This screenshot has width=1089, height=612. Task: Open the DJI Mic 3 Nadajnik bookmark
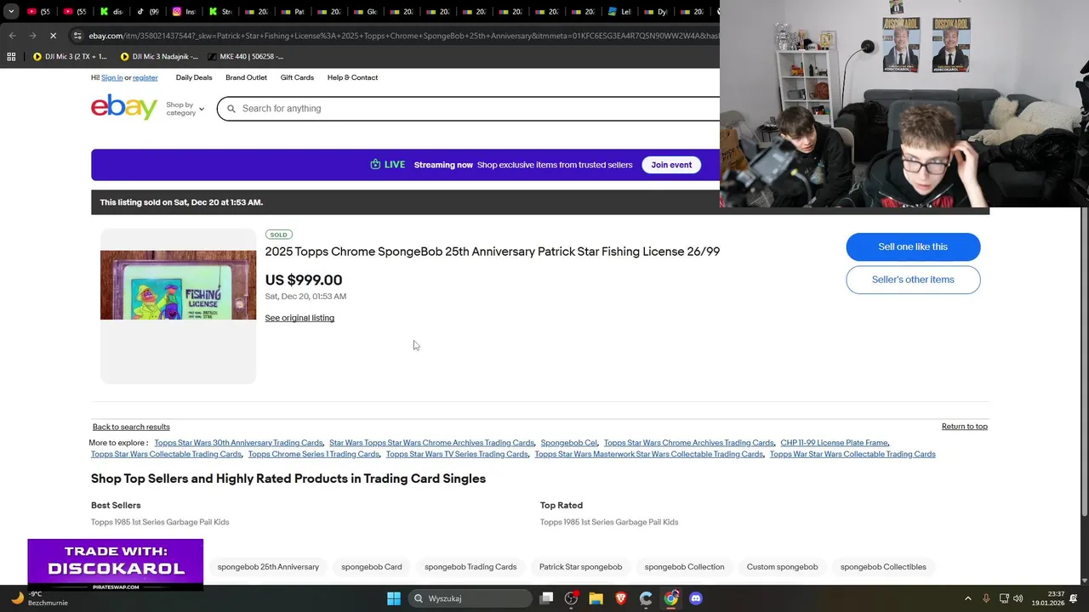(159, 56)
